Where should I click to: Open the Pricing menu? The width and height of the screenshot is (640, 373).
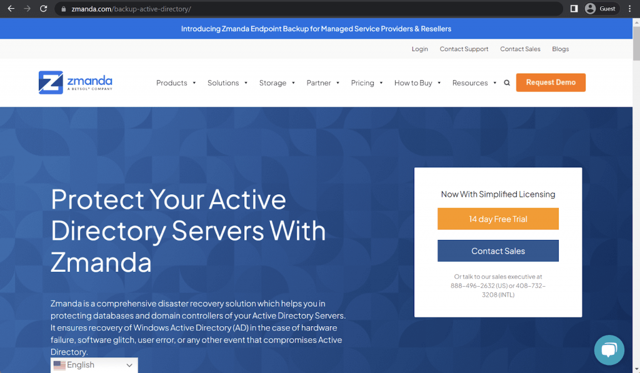pyautogui.click(x=363, y=82)
